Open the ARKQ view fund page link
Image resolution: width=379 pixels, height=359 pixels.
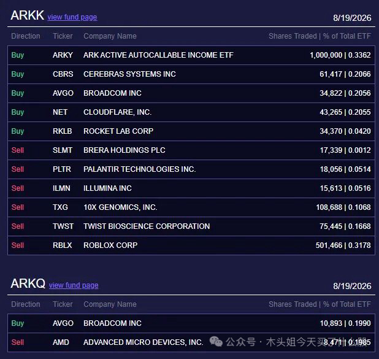pos(74,285)
